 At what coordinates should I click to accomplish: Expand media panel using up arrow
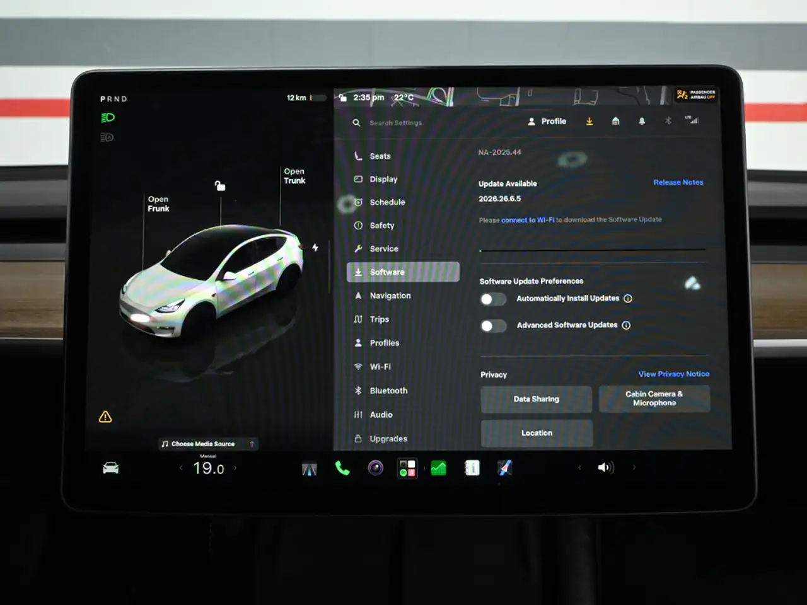pos(252,444)
